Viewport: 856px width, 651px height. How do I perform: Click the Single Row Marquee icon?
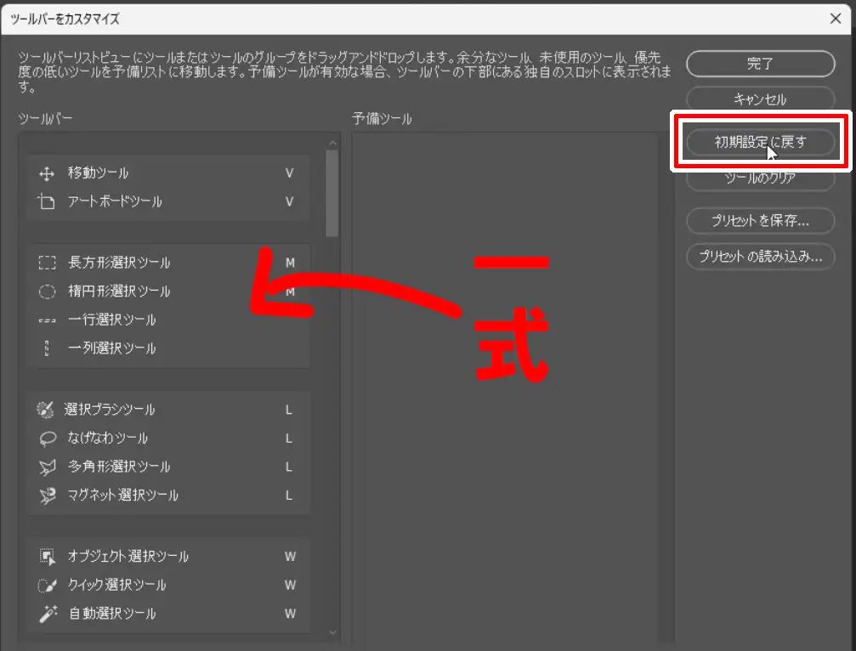click(x=47, y=320)
